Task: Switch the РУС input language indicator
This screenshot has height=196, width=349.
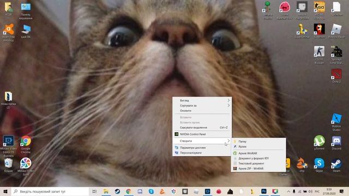Action: point(317,191)
